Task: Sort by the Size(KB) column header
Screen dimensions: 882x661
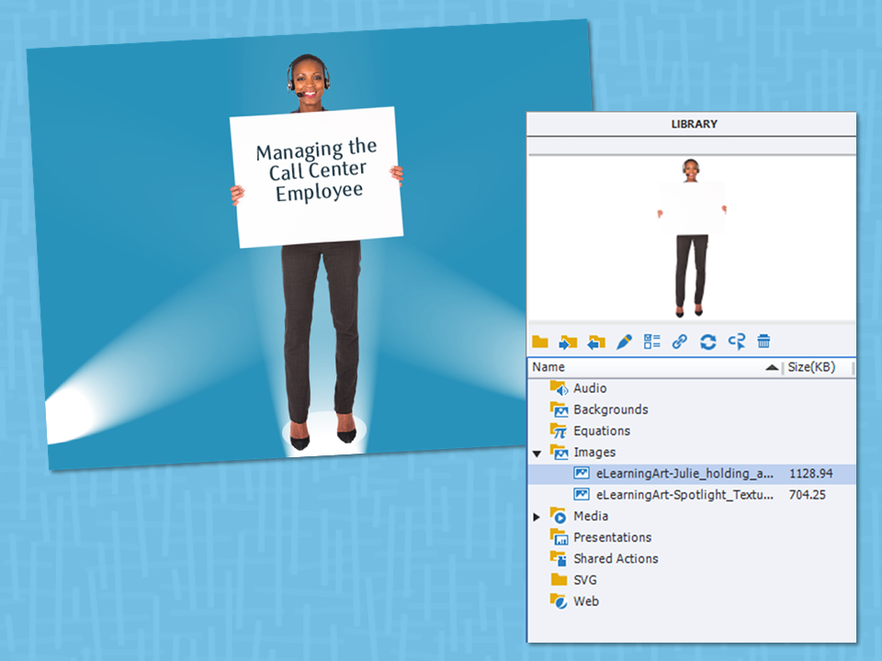Action: [819, 367]
